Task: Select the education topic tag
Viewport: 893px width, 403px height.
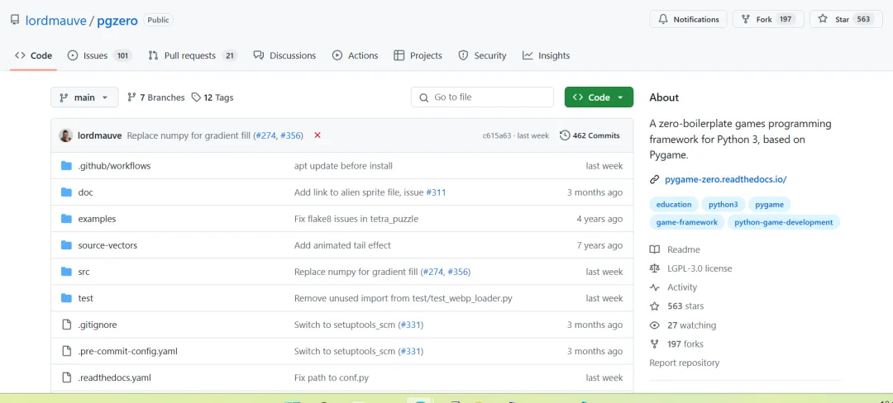Action: [674, 204]
